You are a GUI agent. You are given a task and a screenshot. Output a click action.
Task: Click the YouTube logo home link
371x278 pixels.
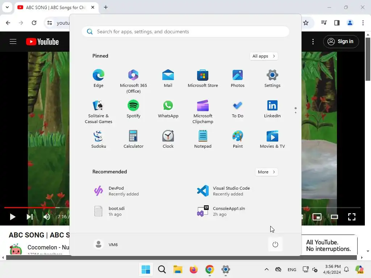point(42,42)
